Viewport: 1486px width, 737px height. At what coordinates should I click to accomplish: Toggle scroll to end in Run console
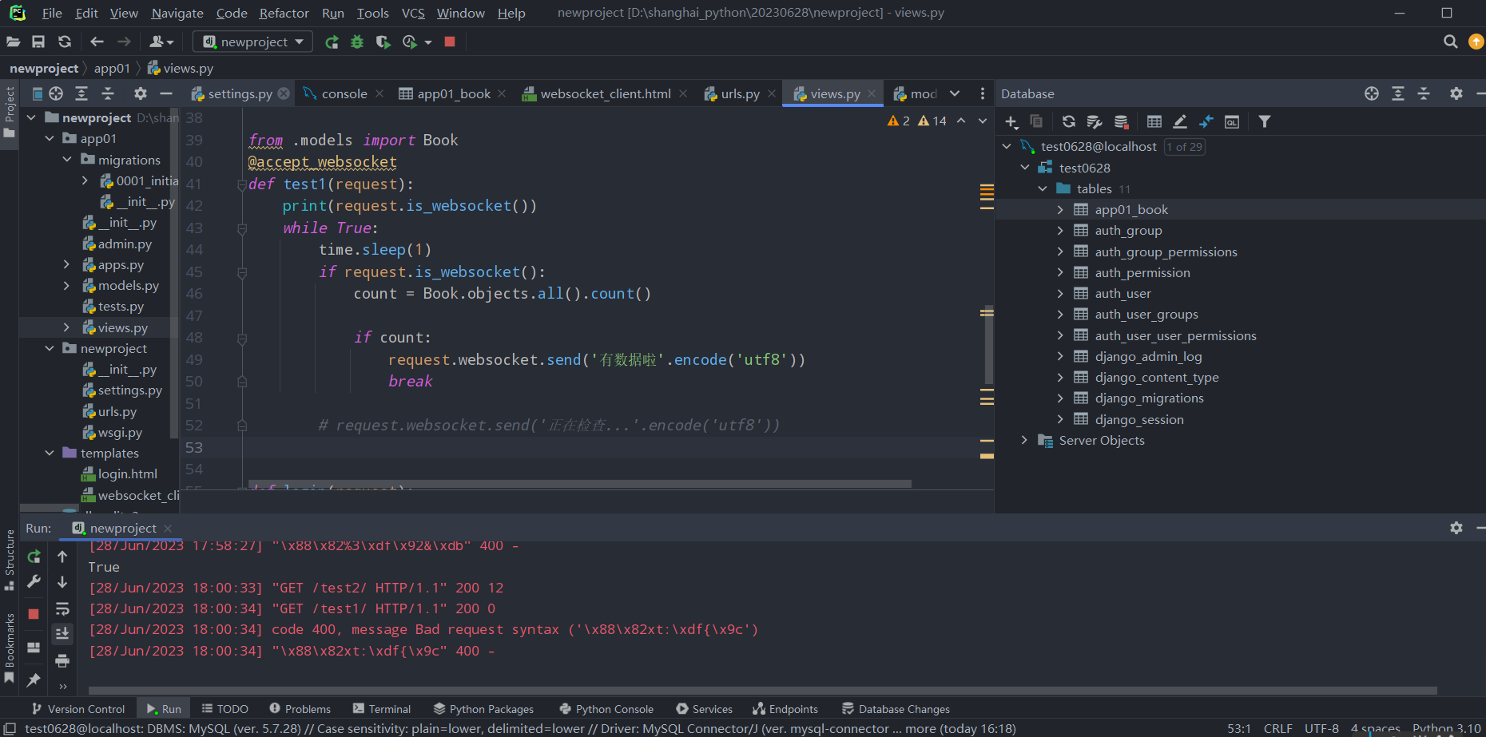click(x=62, y=633)
